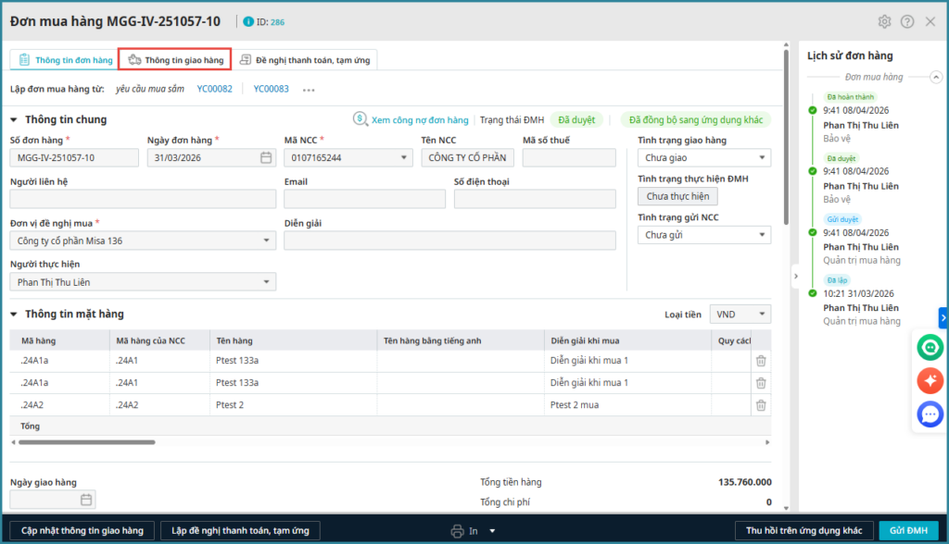Image resolution: width=949 pixels, height=544 pixels.
Task: Open the blue chat bubble widget
Action: coord(930,414)
